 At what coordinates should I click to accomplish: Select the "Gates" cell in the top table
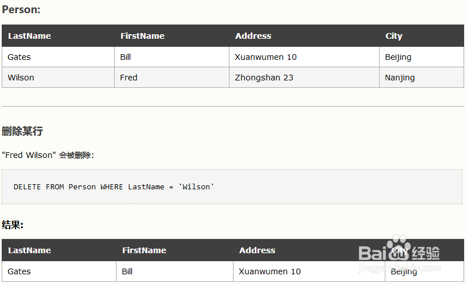(19, 57)
